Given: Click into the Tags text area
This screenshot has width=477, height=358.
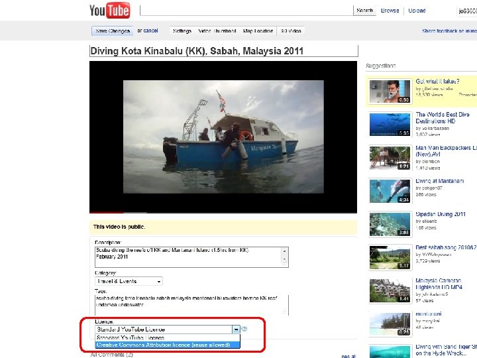Looking at the screenshot, I should click(x=191, y=305).
